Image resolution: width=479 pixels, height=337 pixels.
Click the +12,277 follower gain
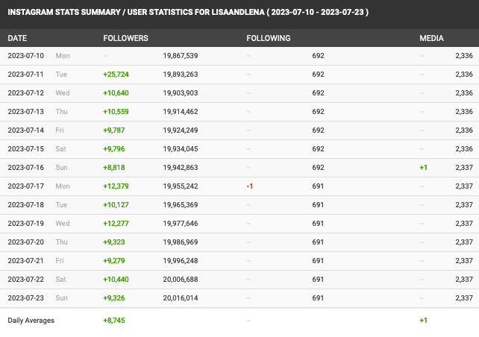coord(116,224)
